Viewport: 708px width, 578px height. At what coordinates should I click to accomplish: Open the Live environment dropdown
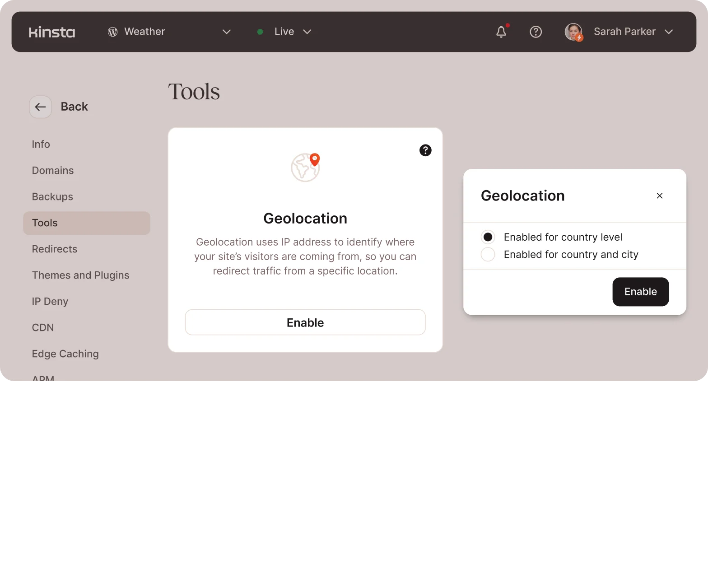point(307,32)
